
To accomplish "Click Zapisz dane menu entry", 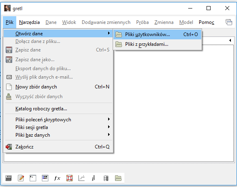I will pos(58,50).
